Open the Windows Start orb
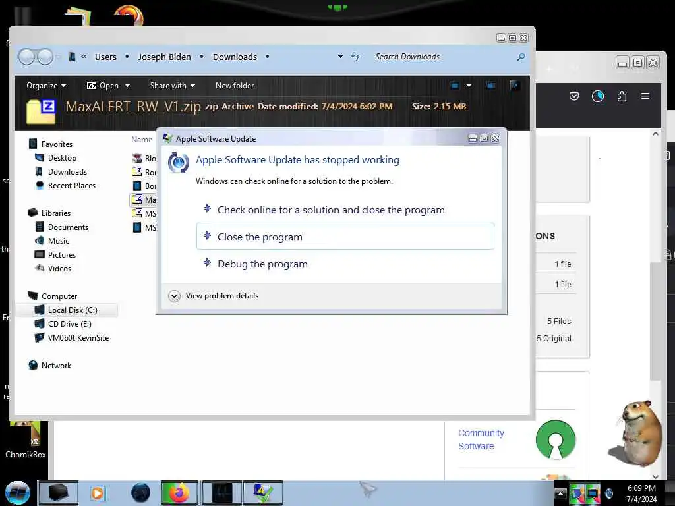Viewport: 675px width, 506px height. 17,493
